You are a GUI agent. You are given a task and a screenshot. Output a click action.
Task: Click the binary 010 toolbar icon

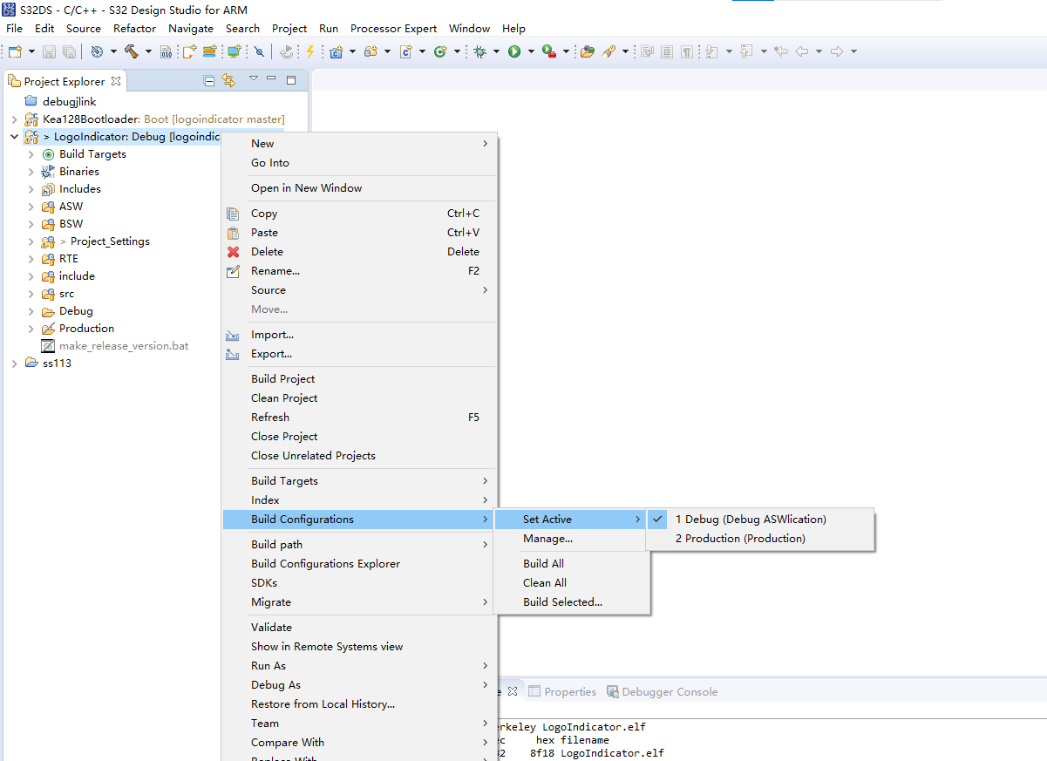pos(166,51)
